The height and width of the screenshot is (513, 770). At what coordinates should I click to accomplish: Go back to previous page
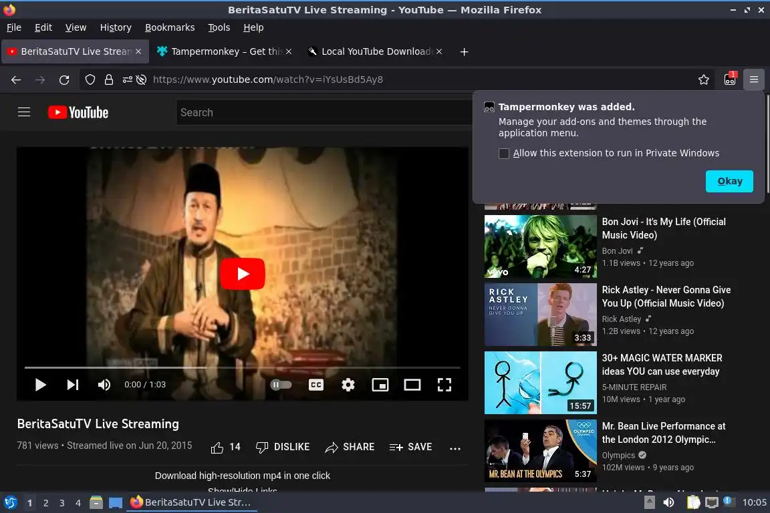pos(16,79)
